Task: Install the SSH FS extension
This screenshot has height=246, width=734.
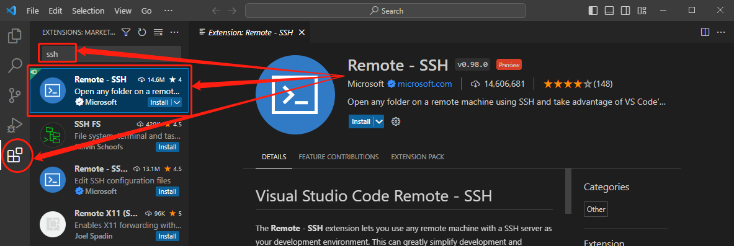Action: point(167,147)
